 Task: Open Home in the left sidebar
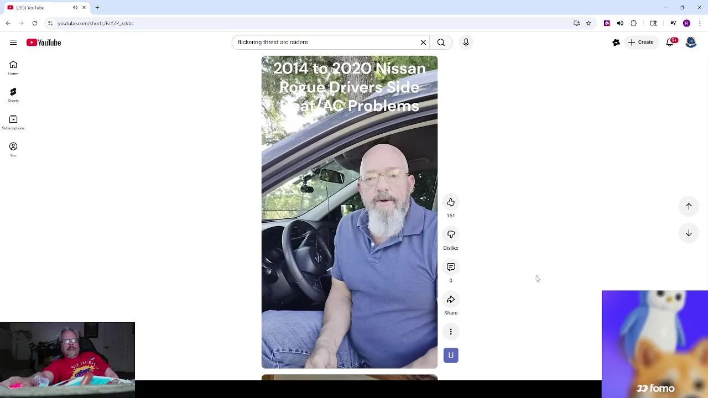pos(13,68)
